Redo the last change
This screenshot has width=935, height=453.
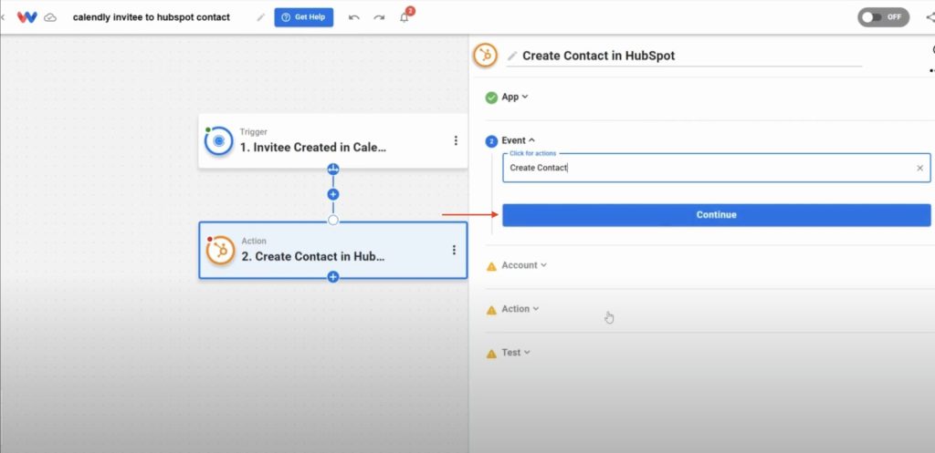379,17
